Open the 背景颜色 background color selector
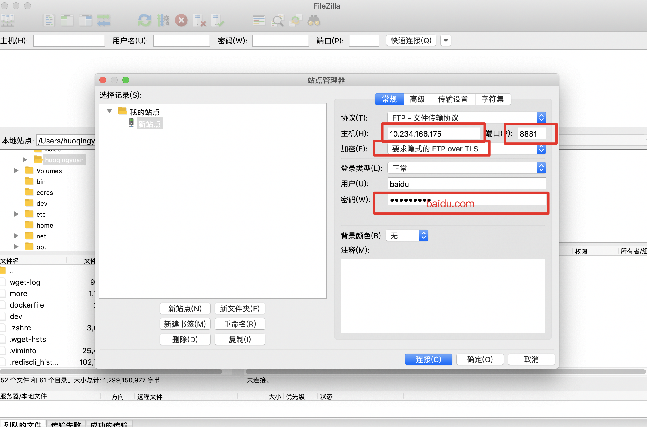647x427 pixels. (x=407, y=236)
